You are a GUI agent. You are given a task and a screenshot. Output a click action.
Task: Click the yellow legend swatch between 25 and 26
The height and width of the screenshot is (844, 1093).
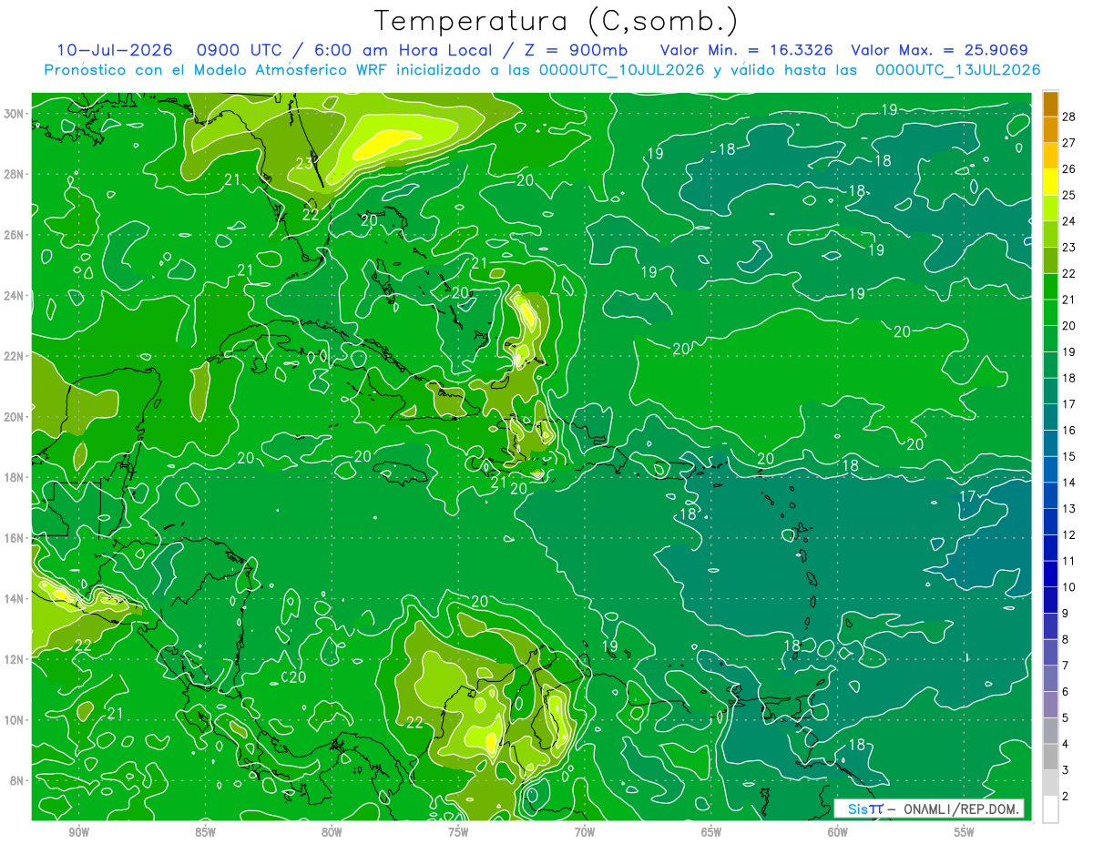[x=1051, y=182]
